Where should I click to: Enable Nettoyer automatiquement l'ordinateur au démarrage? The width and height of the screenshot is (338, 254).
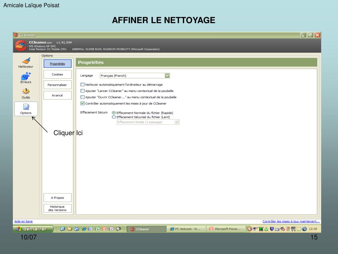pyautogui.click(x=82, y=84)
